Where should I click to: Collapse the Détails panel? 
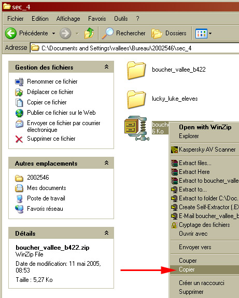click(106, 233)
